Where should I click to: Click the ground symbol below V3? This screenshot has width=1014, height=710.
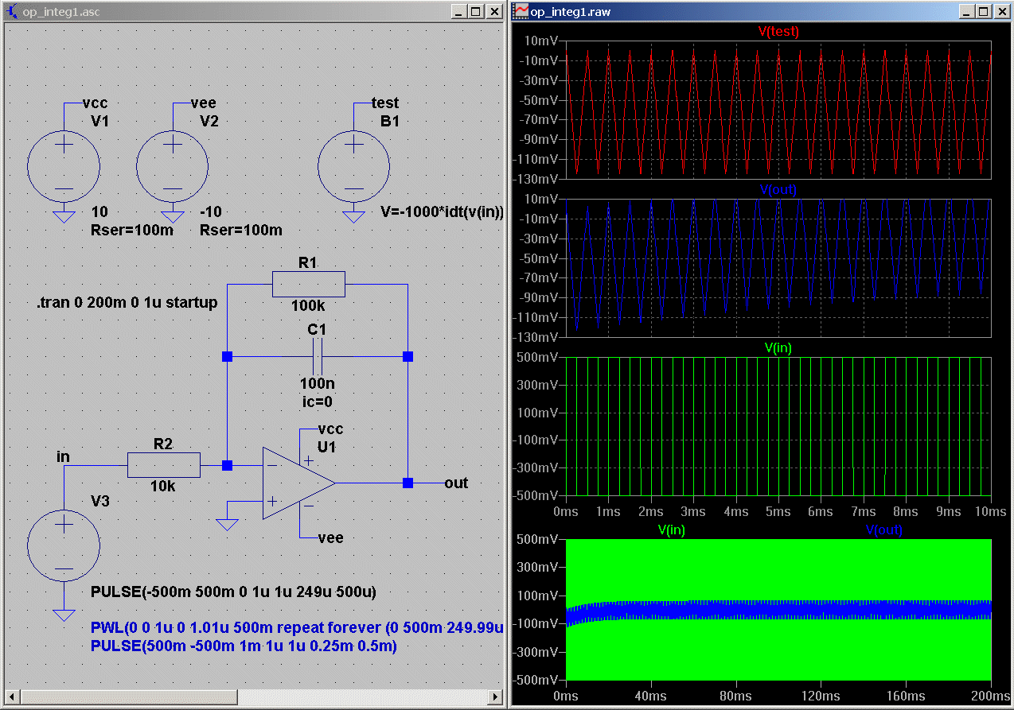(x=64, y=614)
